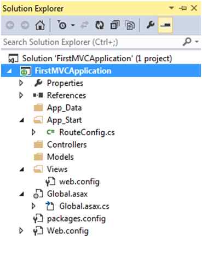
Task: Select the Controllers folder
Action: (67, 144)
